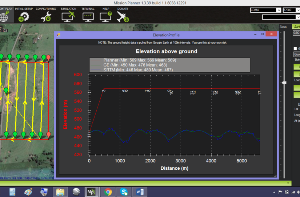Click the ElevationProfile title text
300x197 pixels.
pos(166,35)
